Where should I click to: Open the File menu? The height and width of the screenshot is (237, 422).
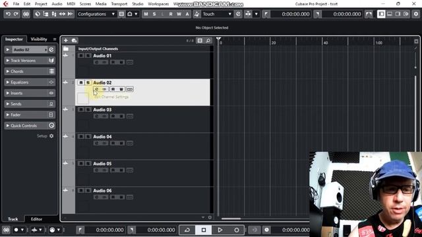click(x=16, y=4)
